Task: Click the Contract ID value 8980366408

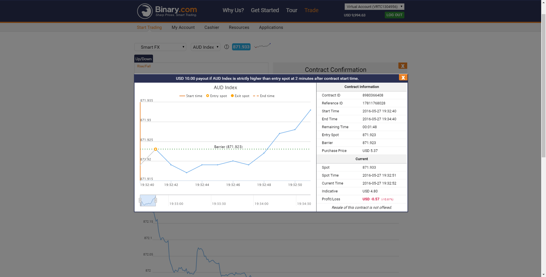Action: click(373, 95)
